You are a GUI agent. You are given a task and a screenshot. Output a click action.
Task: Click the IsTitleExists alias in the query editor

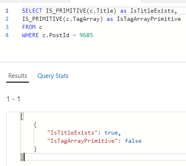tap(152, 11)
